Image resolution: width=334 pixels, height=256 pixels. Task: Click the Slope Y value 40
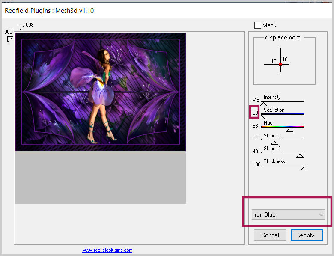pos(255,152)
